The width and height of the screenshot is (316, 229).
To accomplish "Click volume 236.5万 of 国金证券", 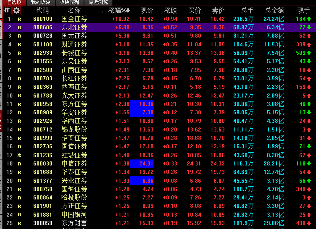I will pos(243,19).
